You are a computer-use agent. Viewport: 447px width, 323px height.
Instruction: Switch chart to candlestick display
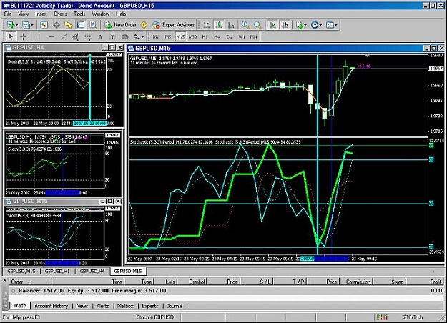(x=219, y=25)
